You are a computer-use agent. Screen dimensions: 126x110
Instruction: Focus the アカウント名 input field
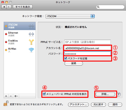click(87, 48)
